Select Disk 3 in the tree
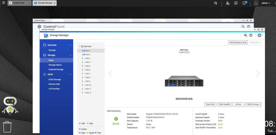 [88, 58]
